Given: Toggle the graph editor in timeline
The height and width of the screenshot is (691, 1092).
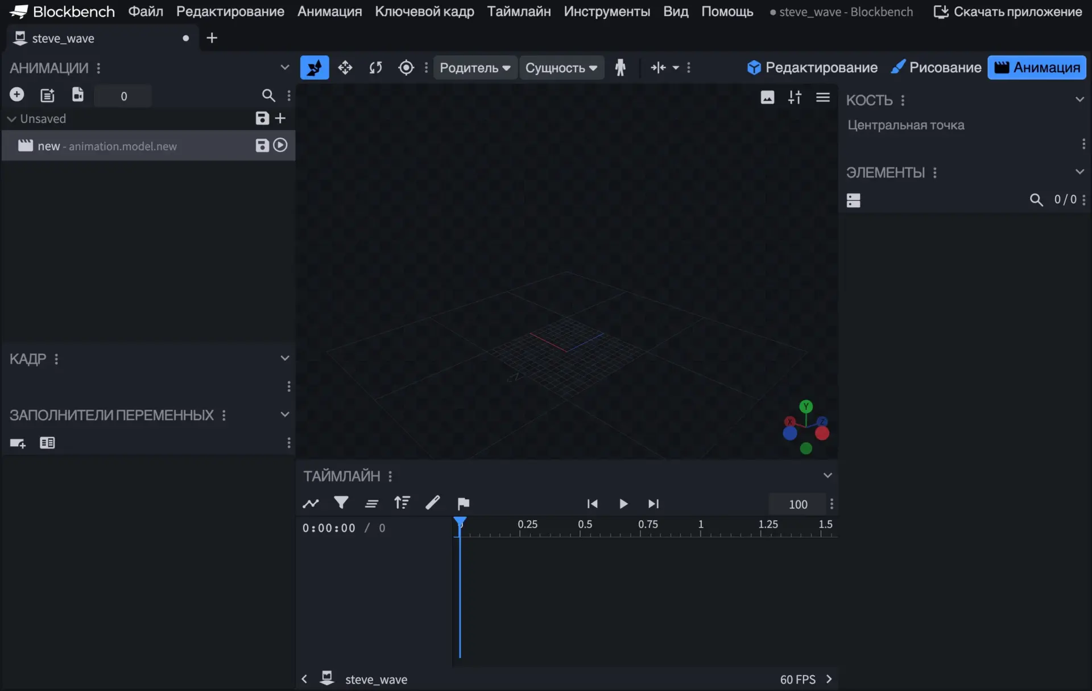Looking at the screenshot, I should tap(311, 503).
